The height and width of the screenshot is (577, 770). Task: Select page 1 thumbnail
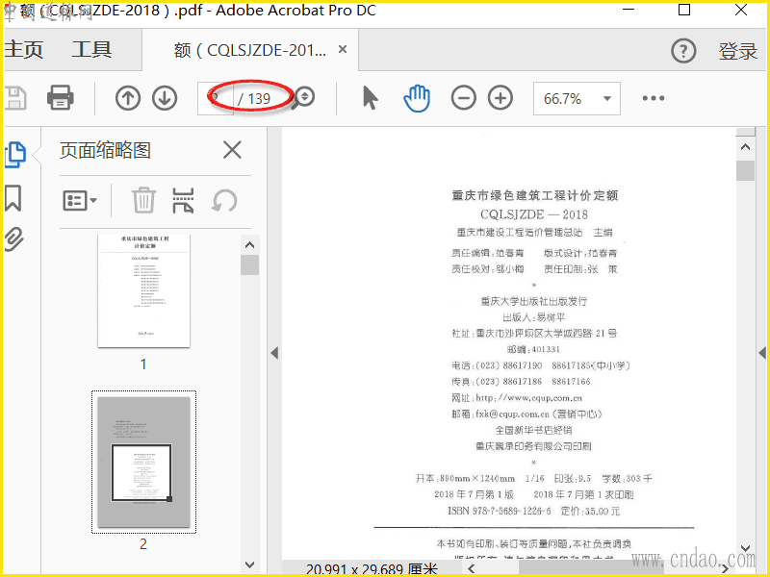pyautogui.click(x=143, y=291)
